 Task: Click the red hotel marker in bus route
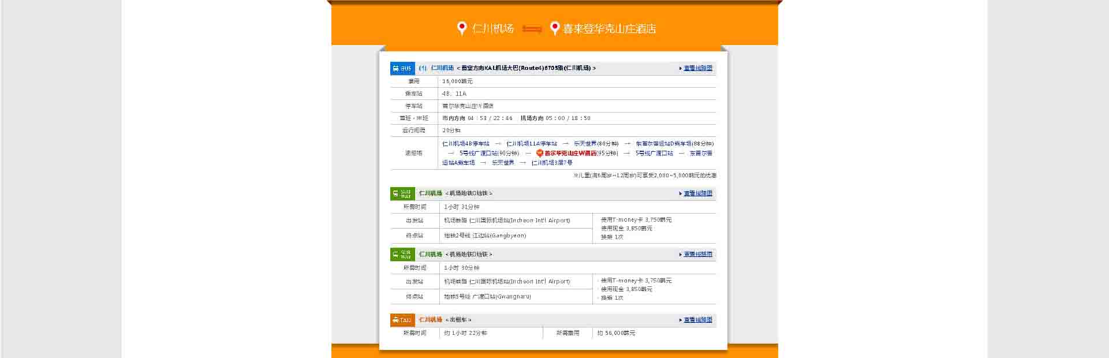[x=539, y=153]
